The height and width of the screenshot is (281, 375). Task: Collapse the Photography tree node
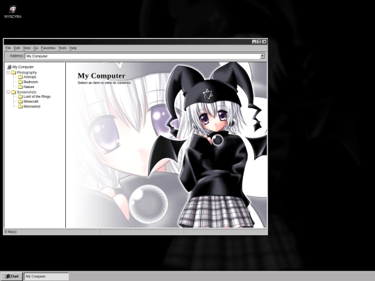[8, 72]
